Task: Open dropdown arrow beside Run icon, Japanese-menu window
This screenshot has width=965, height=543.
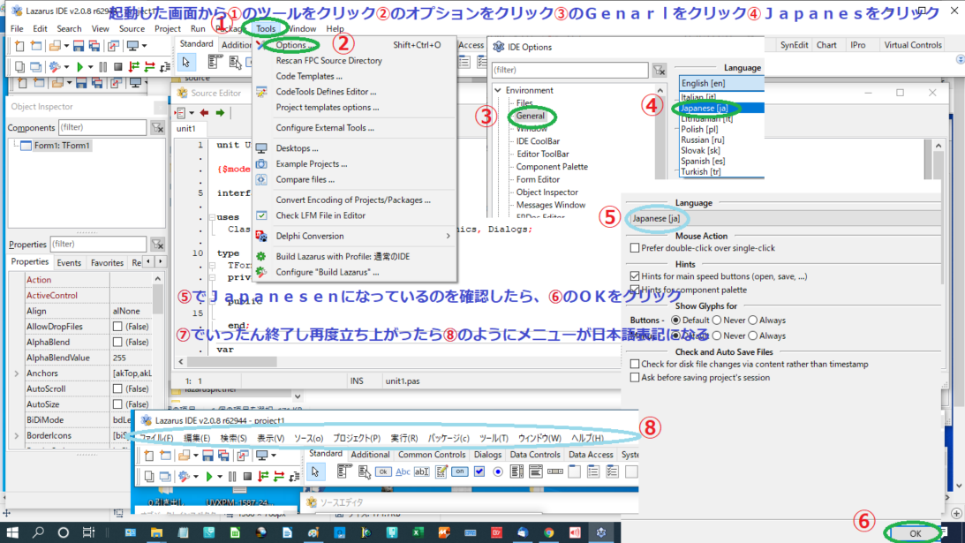Action: pyautogui.click(x=220, y=477)
